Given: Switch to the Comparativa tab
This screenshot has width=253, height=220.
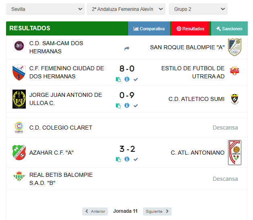Looking at the screenshot, I should tap(149, 28).
